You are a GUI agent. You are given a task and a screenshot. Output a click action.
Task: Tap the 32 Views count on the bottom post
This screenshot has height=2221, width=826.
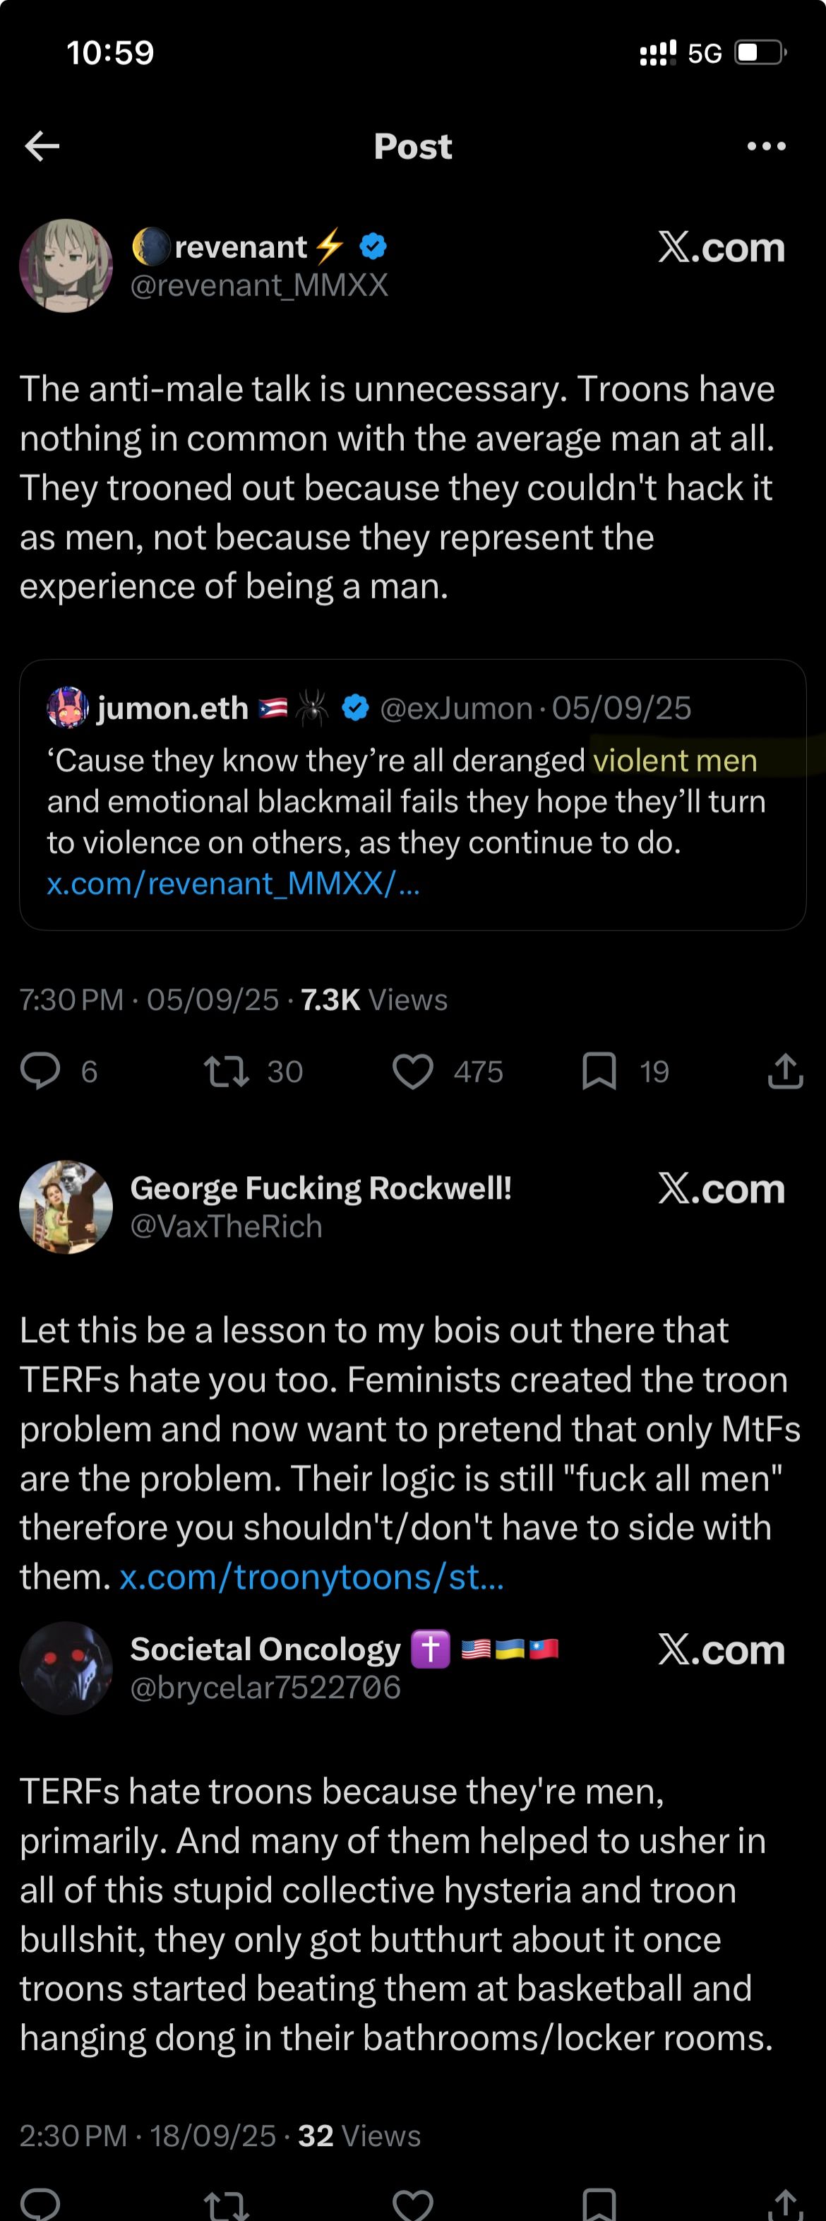tap(359, 2136)
